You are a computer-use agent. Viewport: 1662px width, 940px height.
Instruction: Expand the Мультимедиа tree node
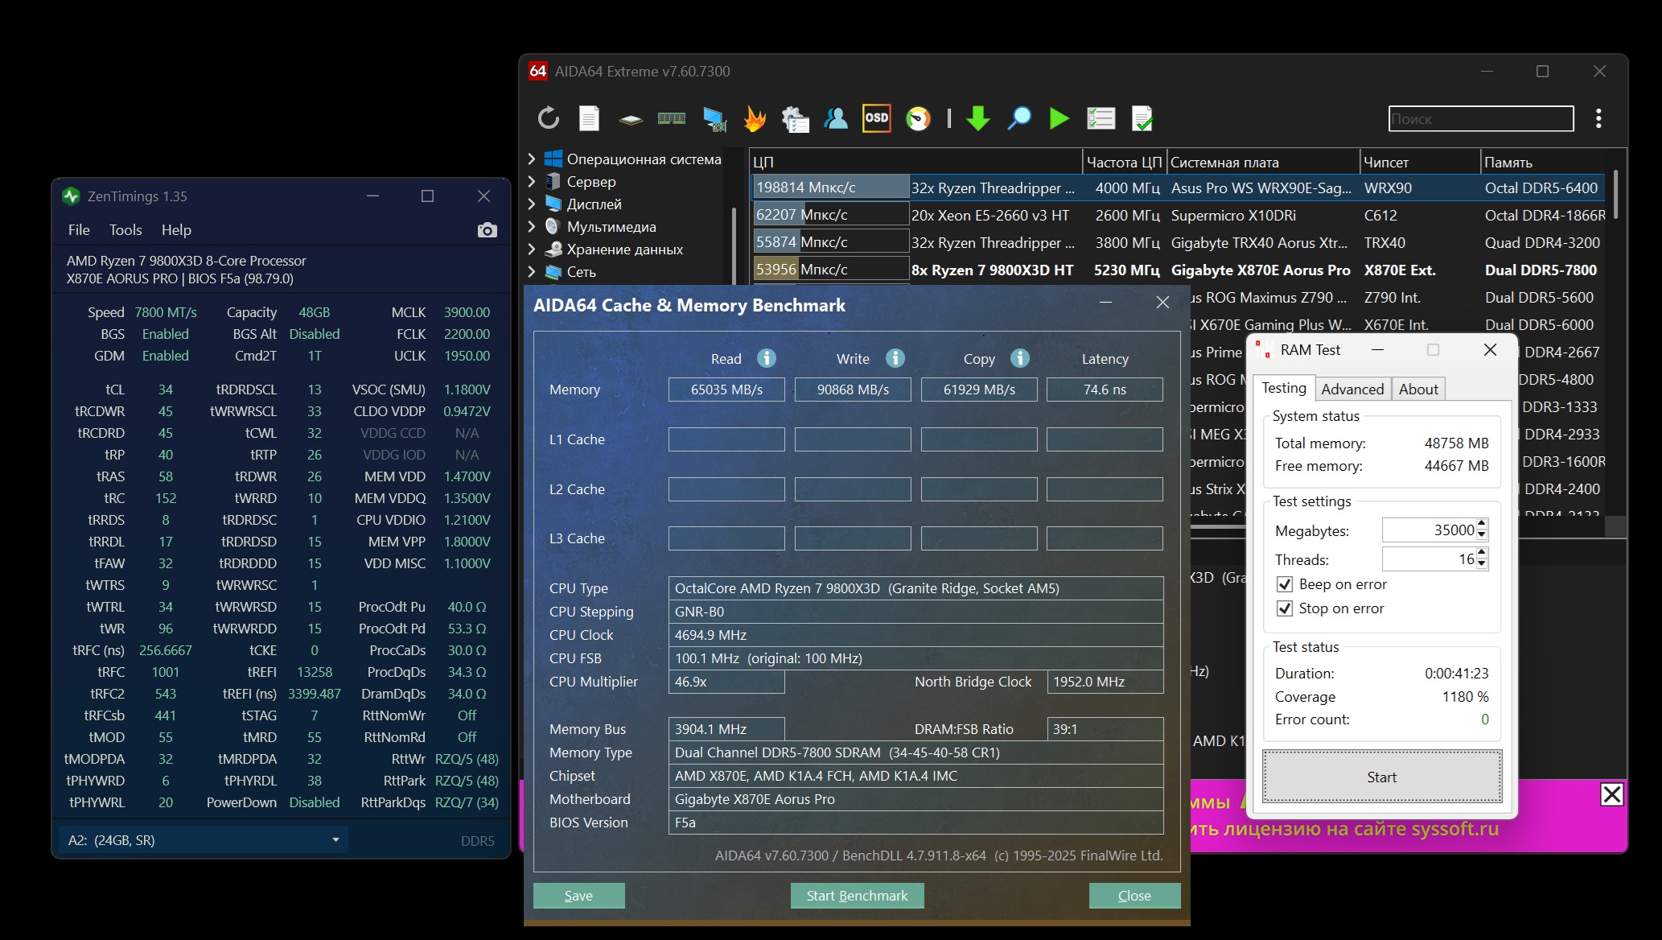(532, 227)
